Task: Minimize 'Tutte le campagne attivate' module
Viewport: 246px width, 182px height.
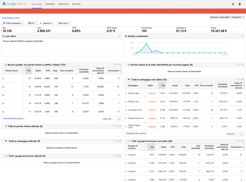Action: 117,141
